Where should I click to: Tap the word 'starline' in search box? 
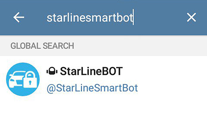click(67, 18)
